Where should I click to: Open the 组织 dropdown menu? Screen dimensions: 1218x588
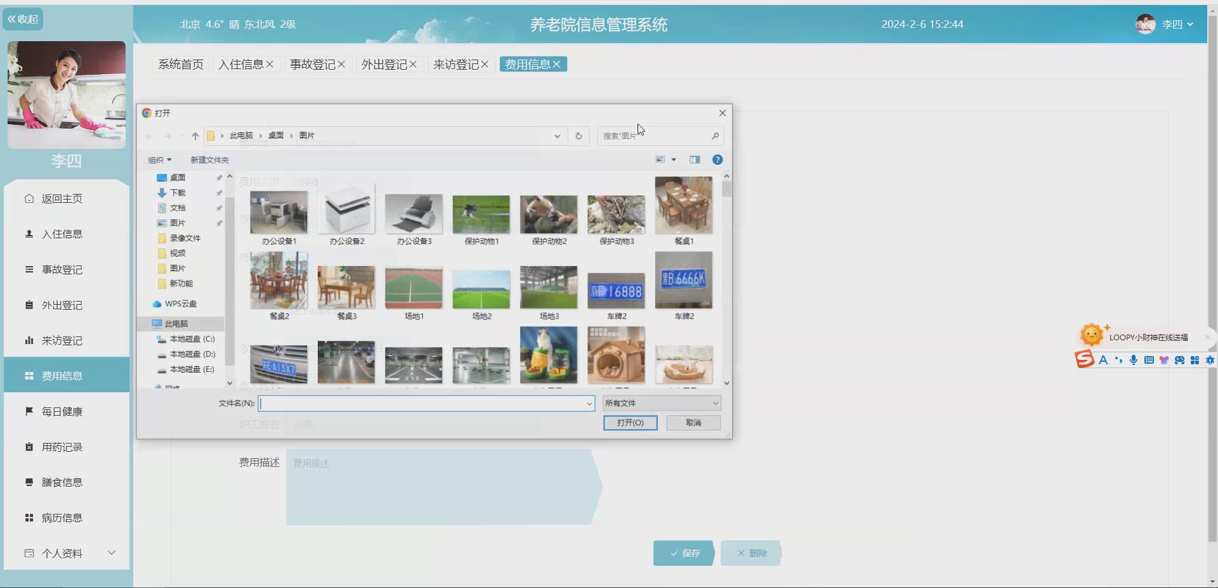[159, 160]
